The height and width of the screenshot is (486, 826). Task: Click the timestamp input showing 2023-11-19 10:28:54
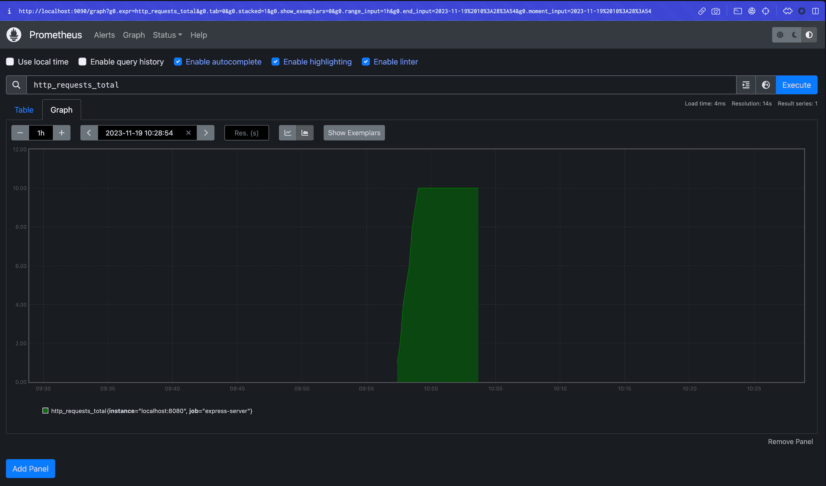pos(139,133)
